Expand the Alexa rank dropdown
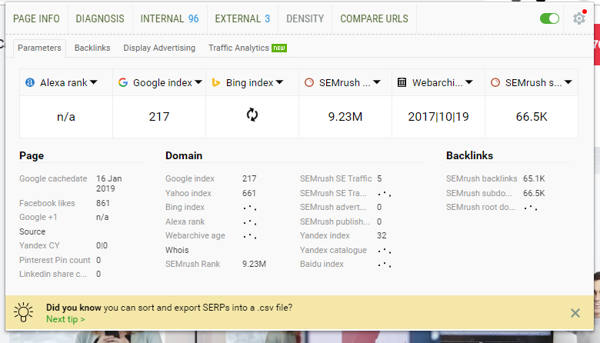The height and width of the screenshot is (343, 600). coord(93,82)
